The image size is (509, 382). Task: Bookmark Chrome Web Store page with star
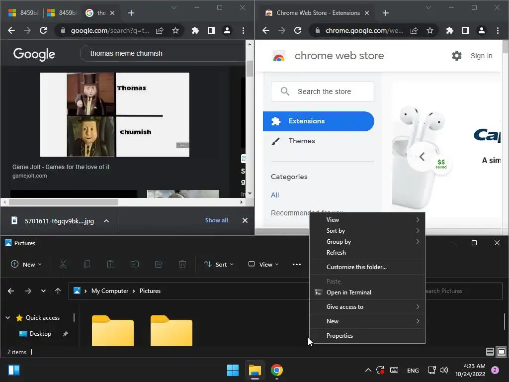[x=430, y=30]
